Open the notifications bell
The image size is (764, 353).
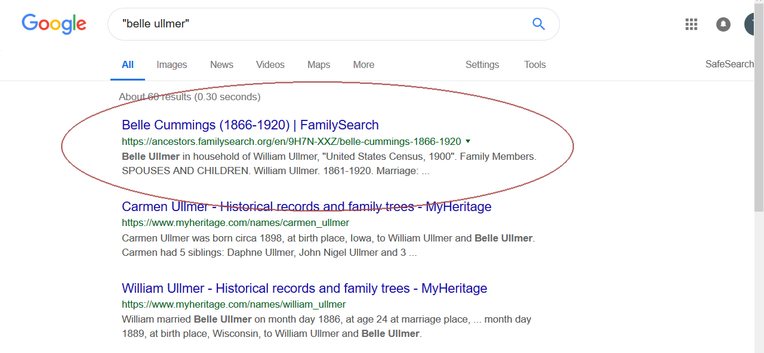(x=723, y=24)
